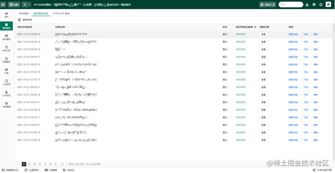
Task: Open 协作成员 in the sidebar
Action: [7, 93]
